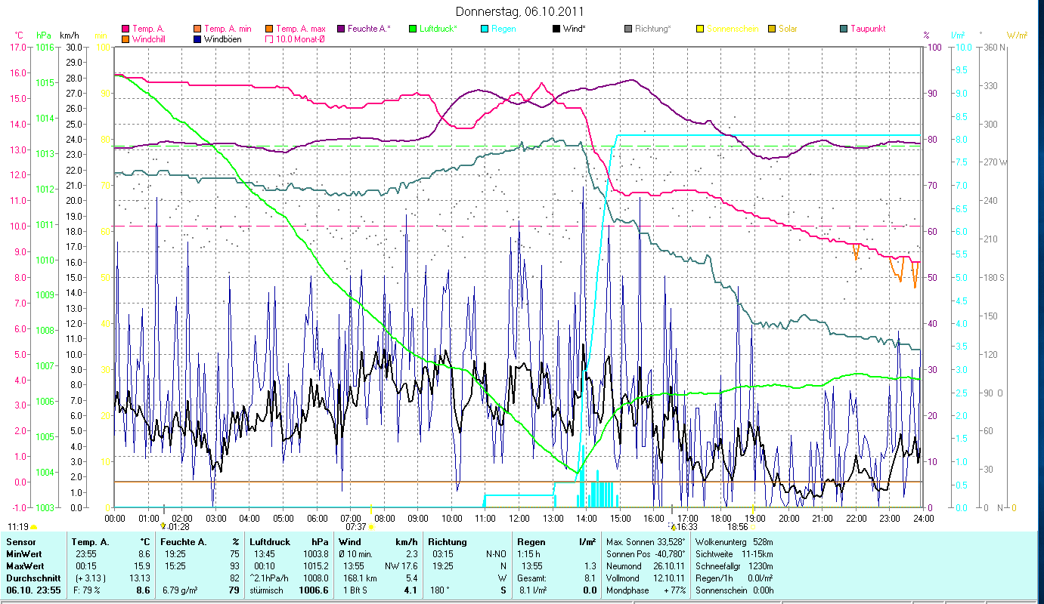The width and height of the screenshot is (1044, 604).
Task: Click the moon marker at 16:33
Action: (673, 527)
